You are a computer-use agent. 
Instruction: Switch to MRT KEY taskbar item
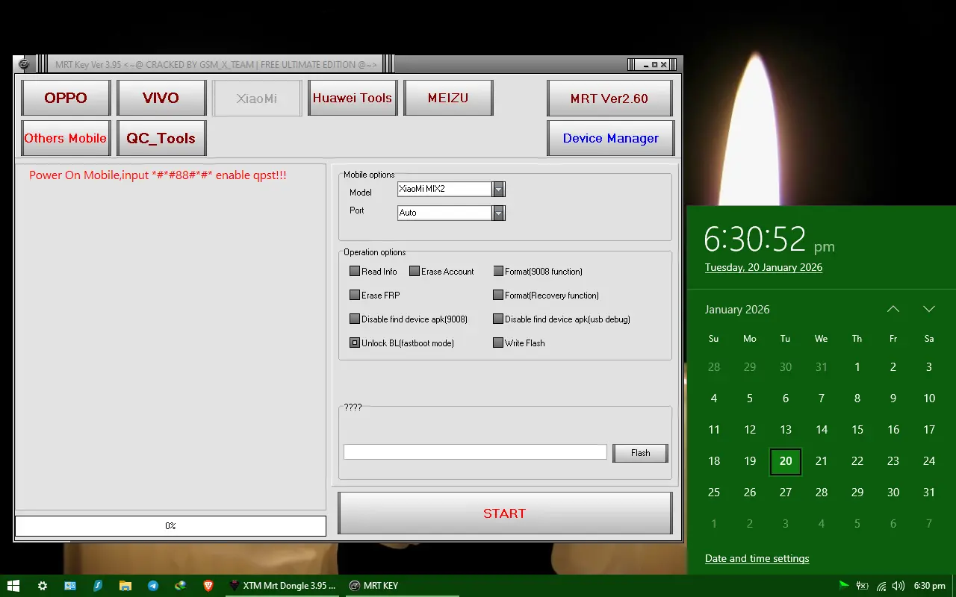point(402,586)
